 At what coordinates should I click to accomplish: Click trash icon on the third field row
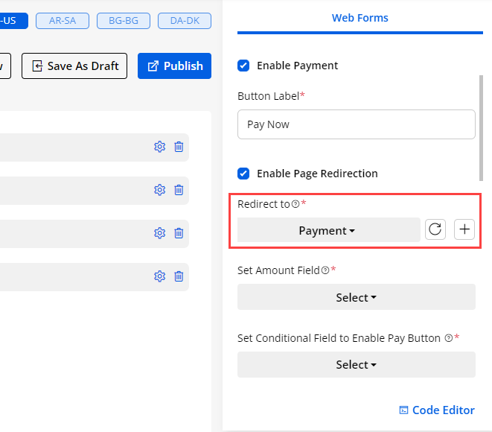pos(179,233)
